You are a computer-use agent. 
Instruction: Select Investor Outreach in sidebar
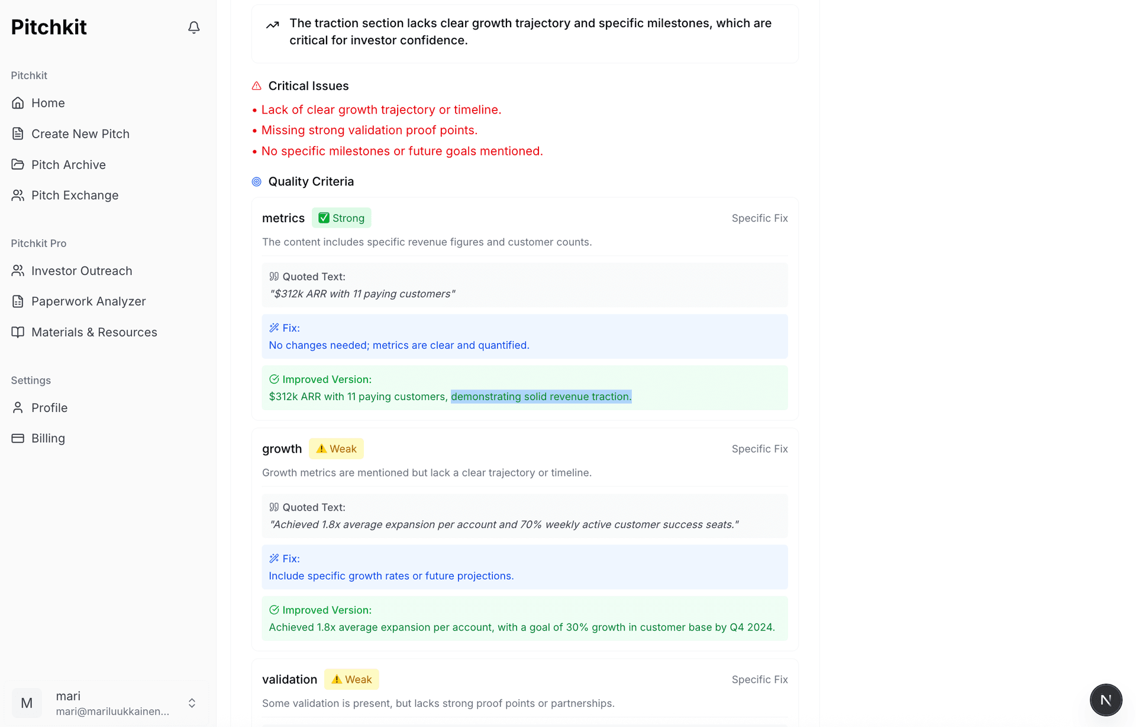pos(82,271)
